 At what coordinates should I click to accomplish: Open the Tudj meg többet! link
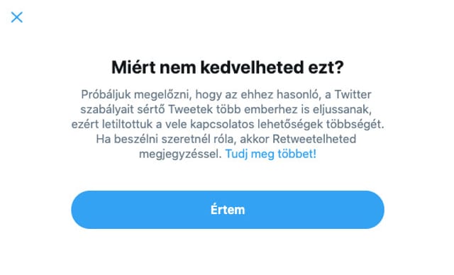[271, 154]
